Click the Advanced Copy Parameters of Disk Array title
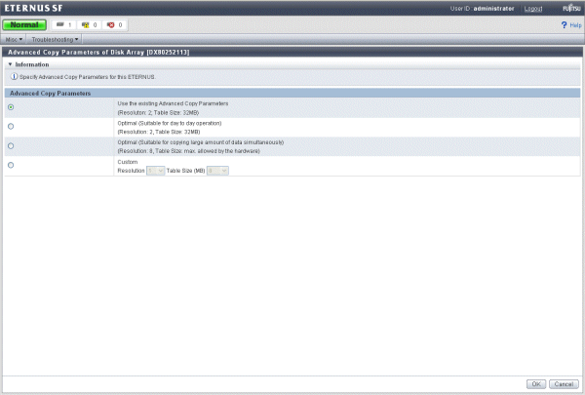The height and width of the screenshot is (395, 585). (98, 53)
